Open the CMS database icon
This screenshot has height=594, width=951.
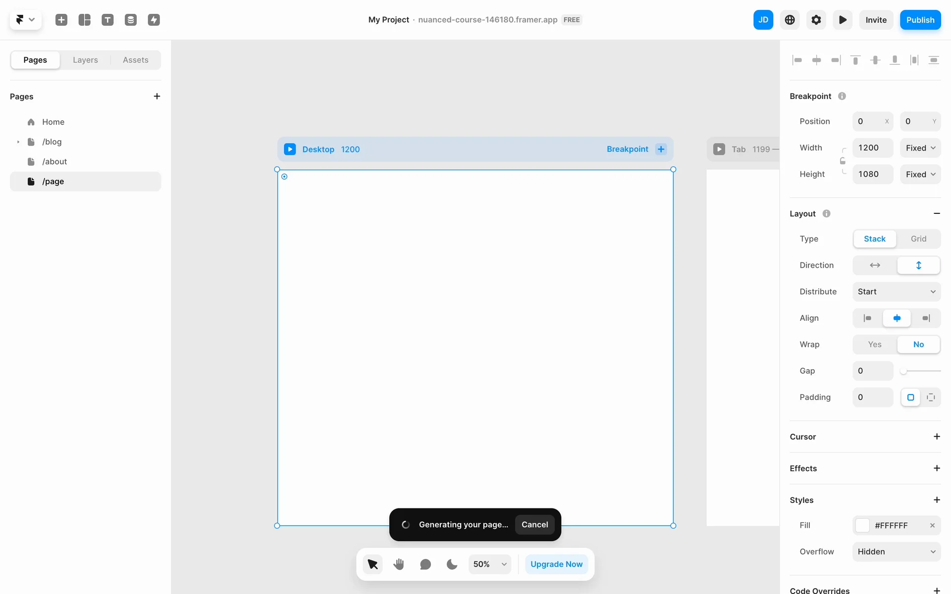tap(131, 20)
